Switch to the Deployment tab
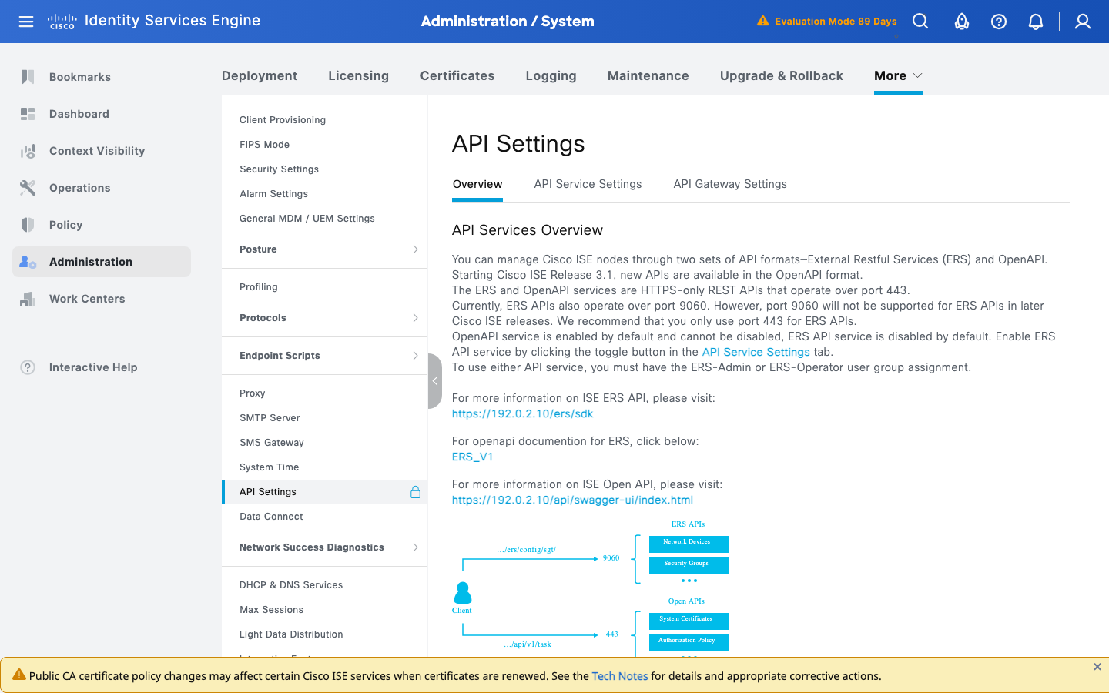This screenshot has width=1109, height=693. click(260, 75)
